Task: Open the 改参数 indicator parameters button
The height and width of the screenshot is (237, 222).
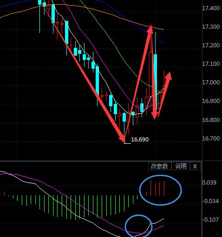Action: (160, 166)
